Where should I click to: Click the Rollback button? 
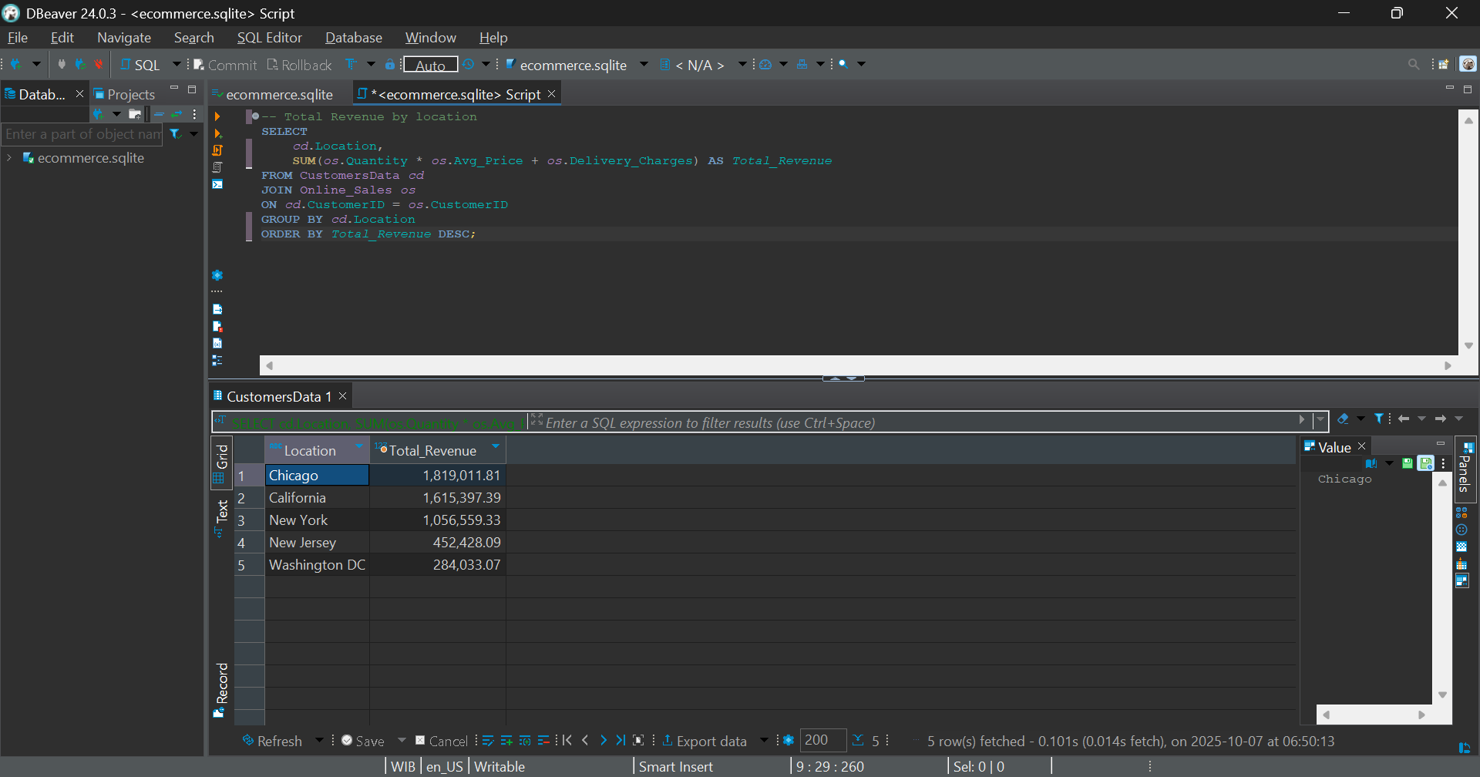(x=299, y=65)
